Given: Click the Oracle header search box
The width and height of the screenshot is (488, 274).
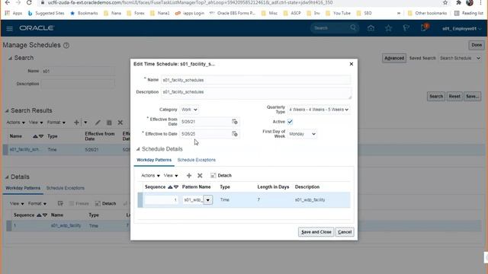Looking at the screenshot, I should click(x=330, y=28).
